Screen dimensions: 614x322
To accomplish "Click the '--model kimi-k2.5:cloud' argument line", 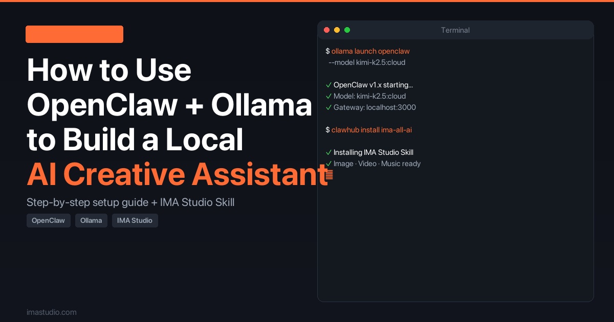I will (x=367, y=62).
